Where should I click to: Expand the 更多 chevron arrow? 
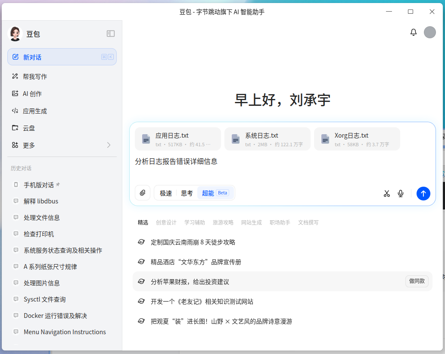tap(109, 145)
